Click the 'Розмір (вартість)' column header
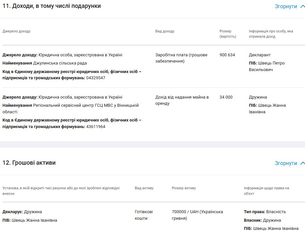This screenshot has height=241, width=305. pos(228,34)
